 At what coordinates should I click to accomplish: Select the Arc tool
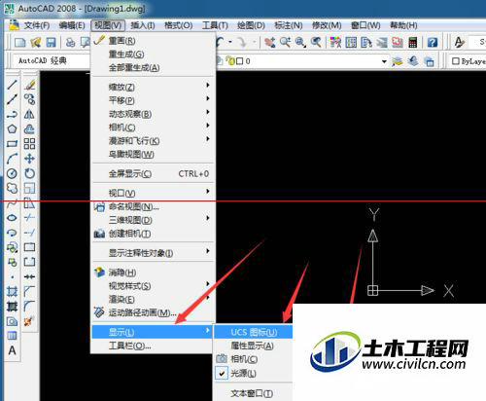click(12, 159)
